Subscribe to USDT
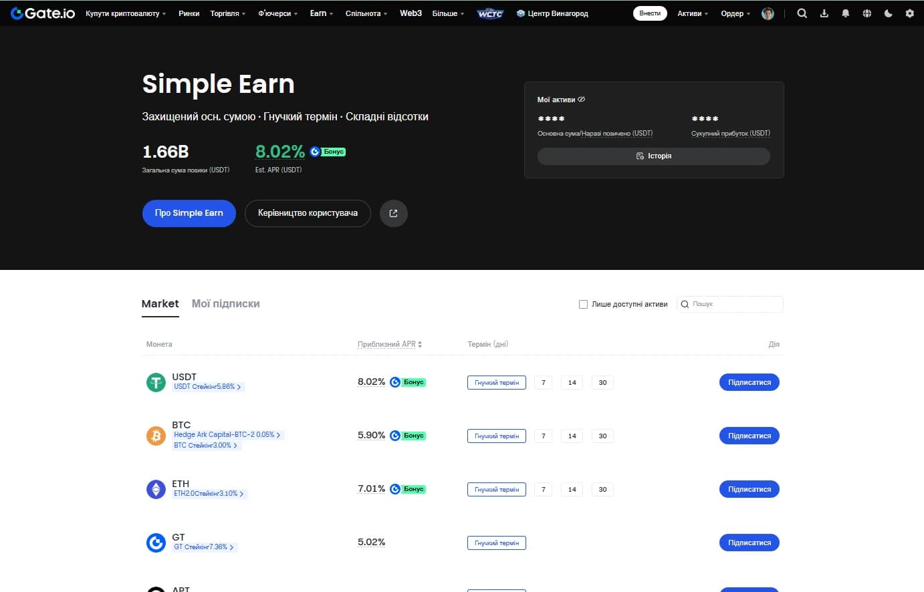 click(749, 382)
